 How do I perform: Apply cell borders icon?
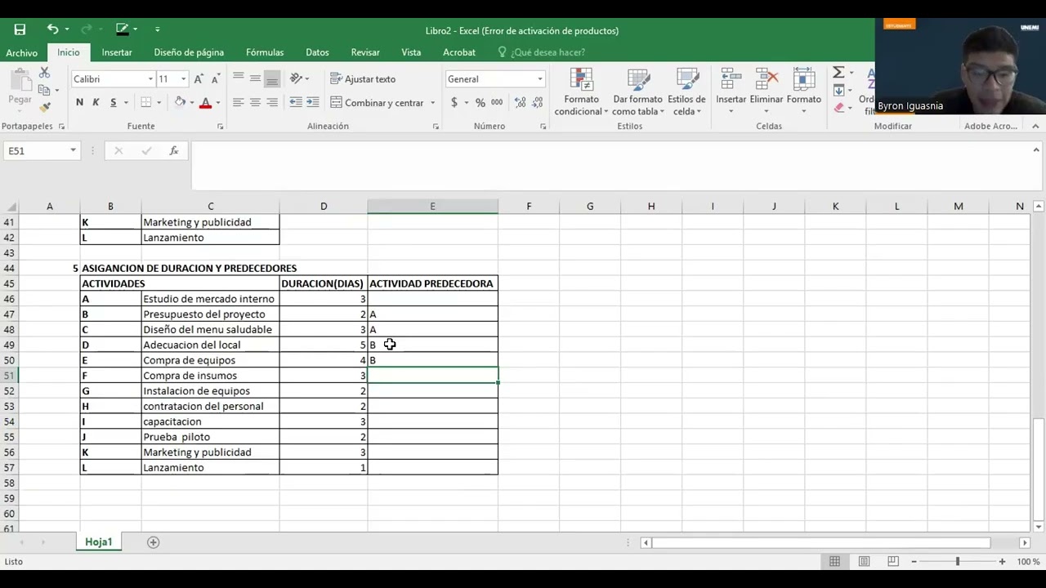pos(145,102)
